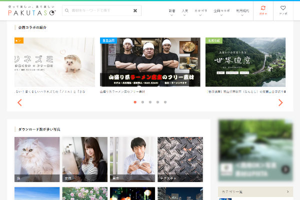
Task: Open the 人気 menu
Action: coord(185,11)
